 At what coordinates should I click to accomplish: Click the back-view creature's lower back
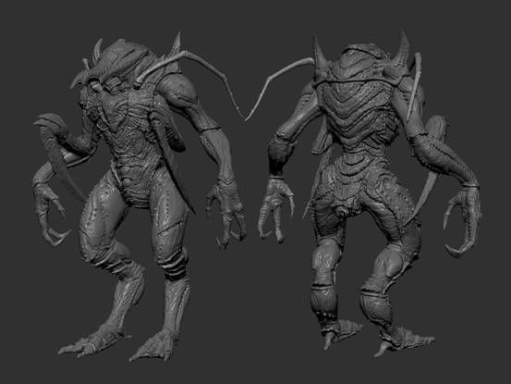[x=354, y=169]
